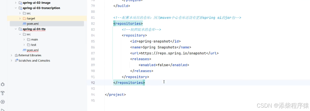Collapse the spring-ai-03-transcription module
The width and height of the screenshot is (310, 111).
[x=16, y=8]
